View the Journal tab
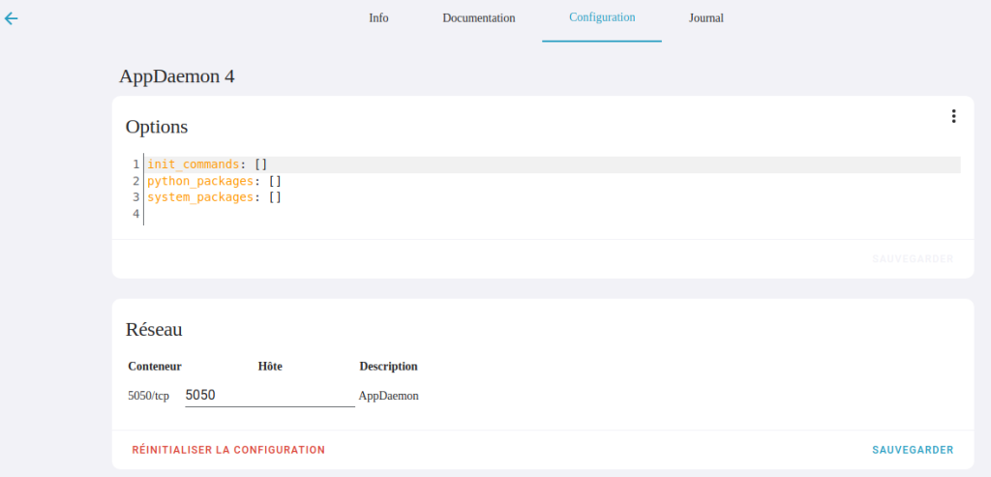Viewport: 991px width, 477px height. (706, 18)
